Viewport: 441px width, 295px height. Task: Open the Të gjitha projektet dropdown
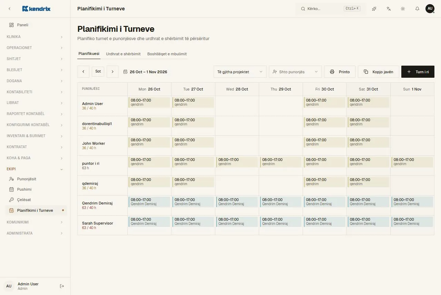[240, 72]
